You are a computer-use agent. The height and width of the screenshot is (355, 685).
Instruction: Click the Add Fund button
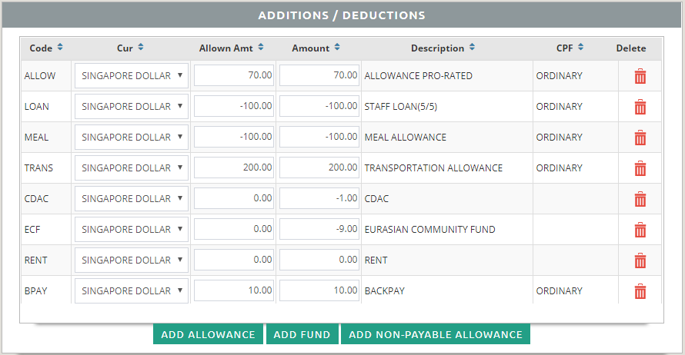click(302, 334)
